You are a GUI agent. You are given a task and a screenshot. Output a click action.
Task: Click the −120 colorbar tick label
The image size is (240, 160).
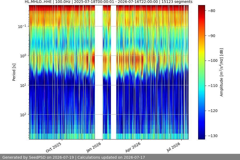[213, 111]
